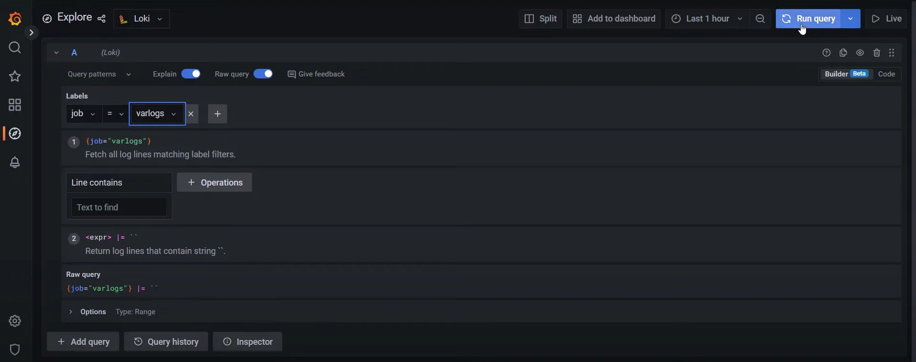Click query name A
The width and height of the screenshot is (916, 362).
click(x=74, y=53)
